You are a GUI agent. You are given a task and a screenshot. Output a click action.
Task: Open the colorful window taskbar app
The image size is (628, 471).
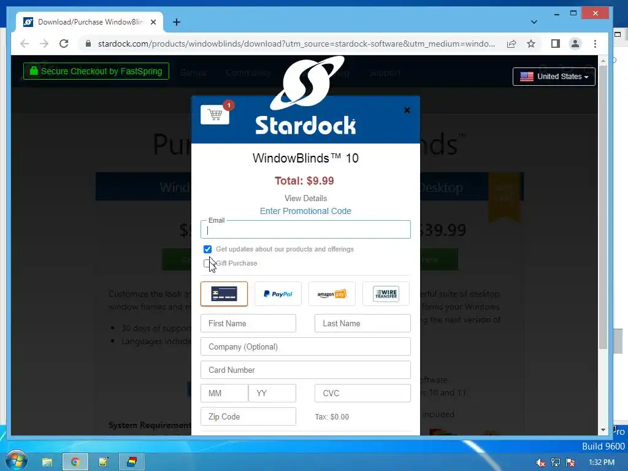[132, 462]
